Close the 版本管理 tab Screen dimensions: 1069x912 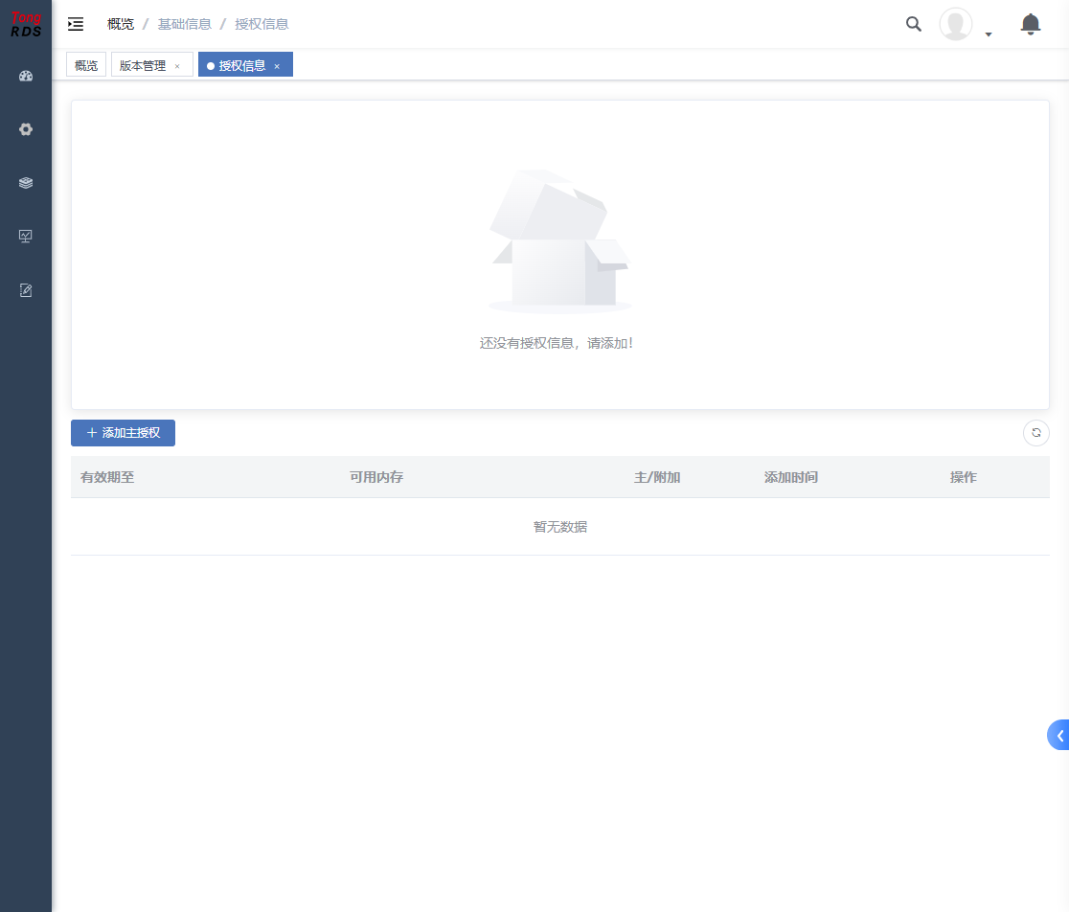click(x=177, y=66)
